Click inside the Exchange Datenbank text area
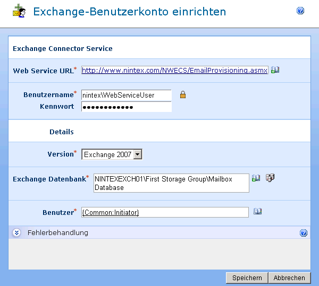This screenshot has height=286, width=319. click(171, 183)
